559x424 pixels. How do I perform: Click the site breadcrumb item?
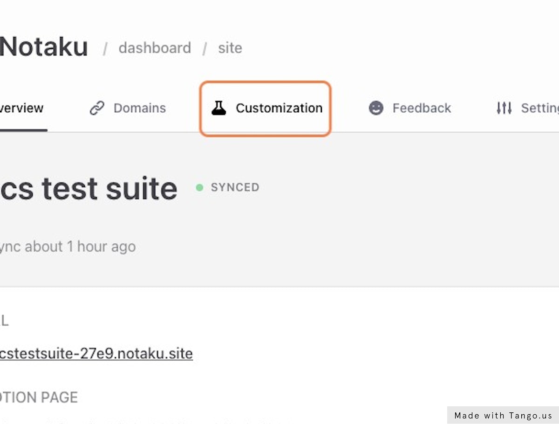(x=230, y=48)
